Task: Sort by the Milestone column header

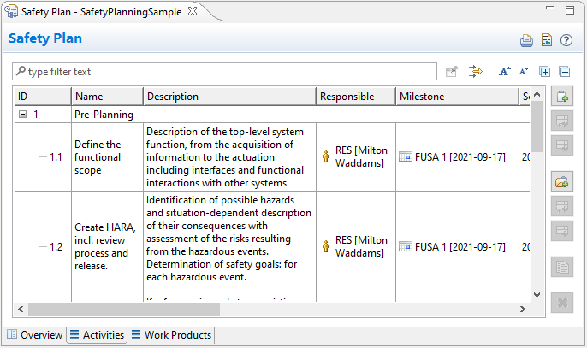Action: [x=457, y=97]
